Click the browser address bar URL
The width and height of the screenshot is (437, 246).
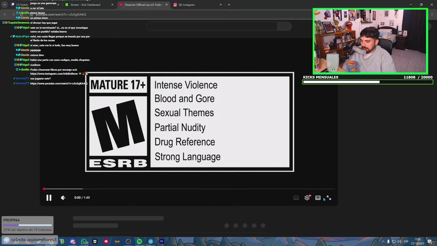pyautogui.click(x=61, y=14)
